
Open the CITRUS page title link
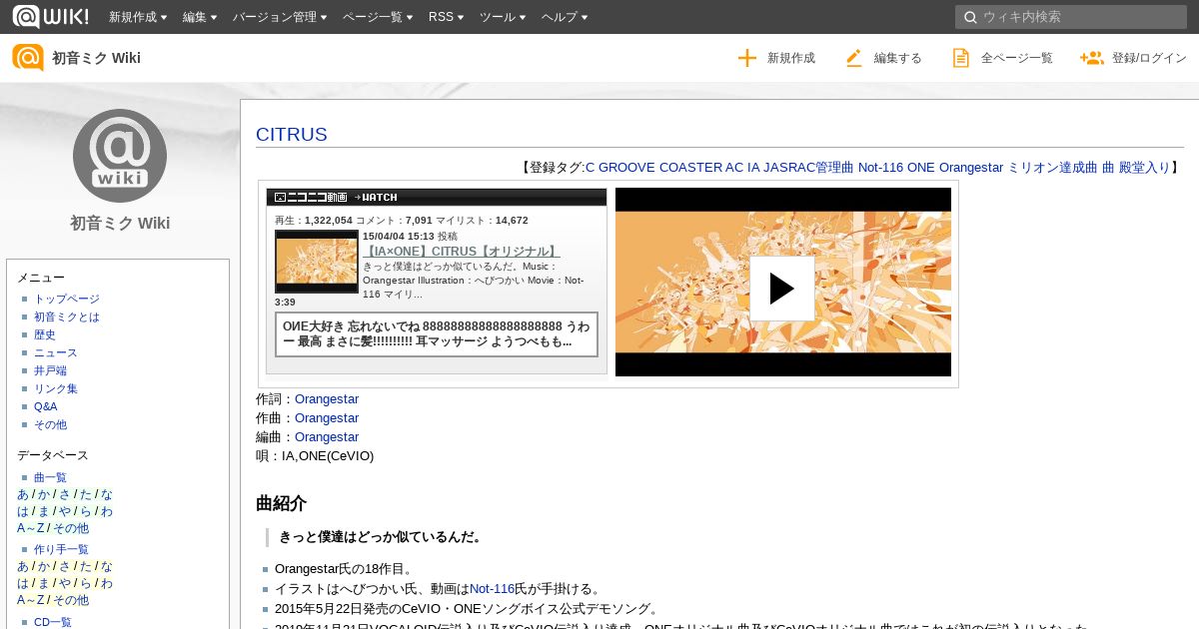pyautogui.click(x=292, y=134)
